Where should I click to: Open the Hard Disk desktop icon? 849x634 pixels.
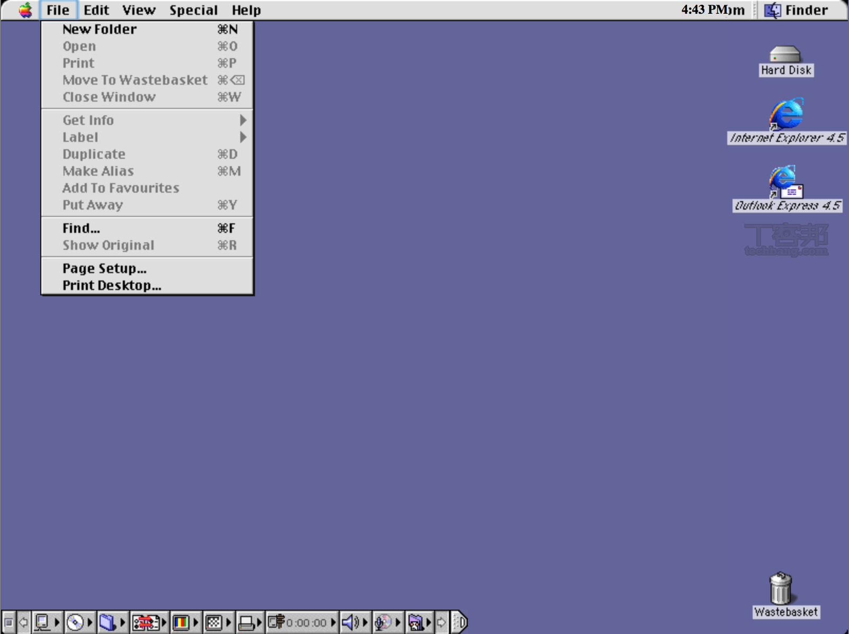click(x=785, y=55)
